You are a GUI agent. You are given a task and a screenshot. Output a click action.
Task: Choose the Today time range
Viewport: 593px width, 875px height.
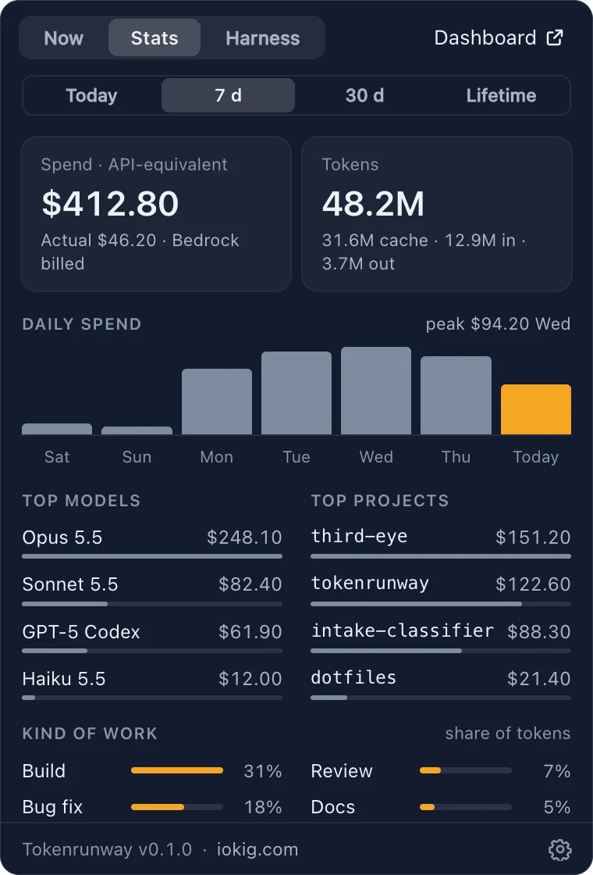(x=91, y=95)
